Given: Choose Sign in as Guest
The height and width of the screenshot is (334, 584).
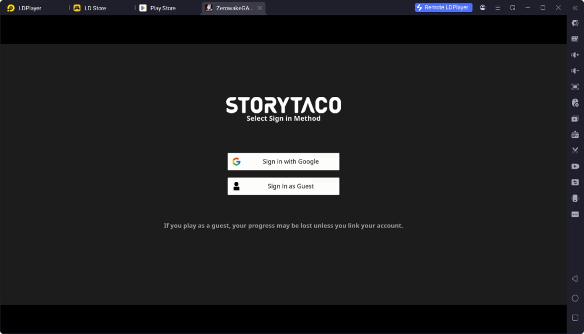Looking at the screenshot, I should coord(283,186).
